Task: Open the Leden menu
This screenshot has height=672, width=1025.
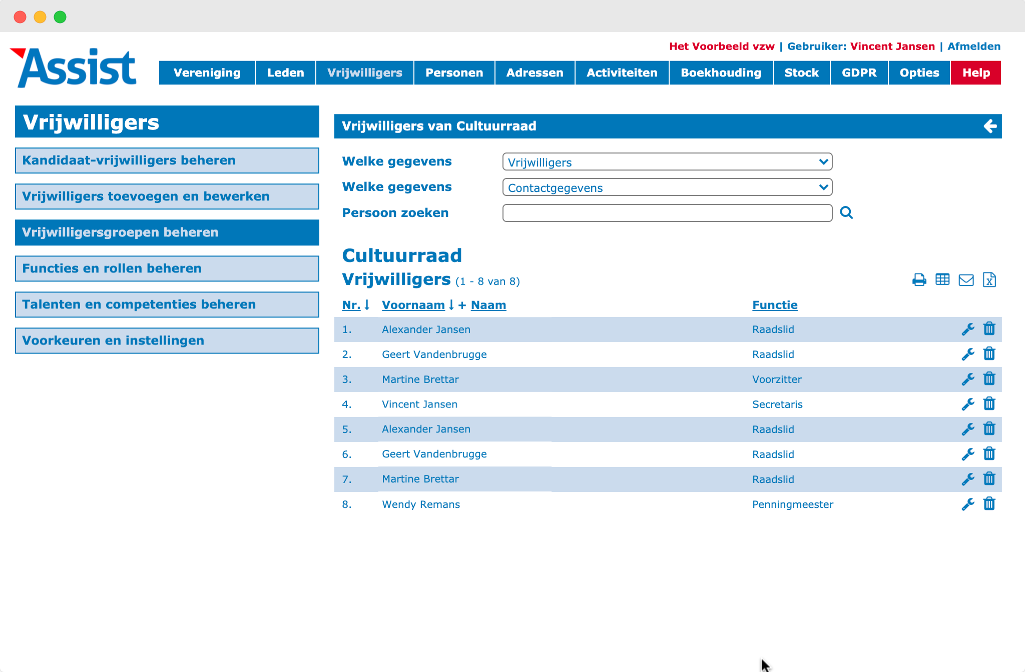Action: 286,72
